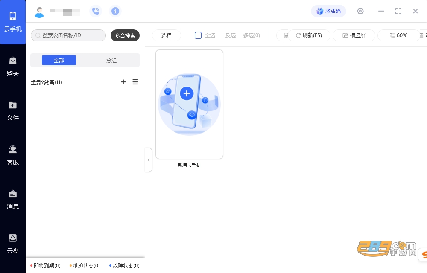Select the 全部 tab
The image size is (427, 273).
[59, 61]
